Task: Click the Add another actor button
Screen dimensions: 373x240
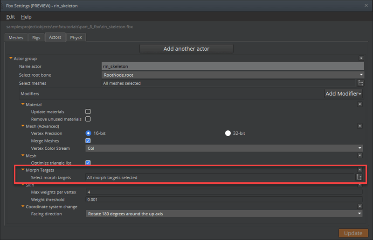Action: click(x=186, y=49)
